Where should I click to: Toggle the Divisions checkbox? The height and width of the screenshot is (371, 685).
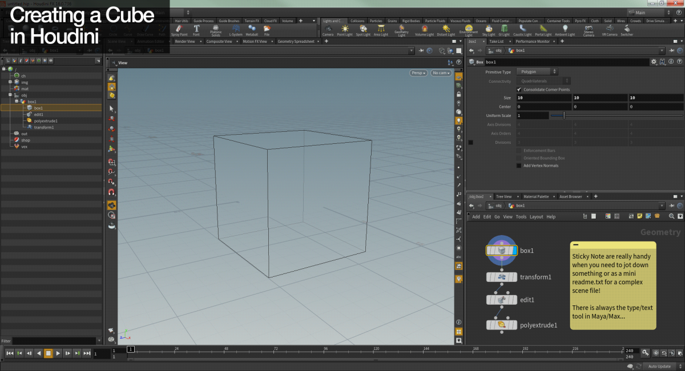pyautogui.click(x=471, y=142)
